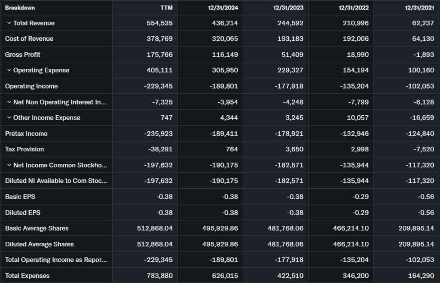Click the Total Expenses row label
Screen dimensions: 440x283
(x=27, y=276)
